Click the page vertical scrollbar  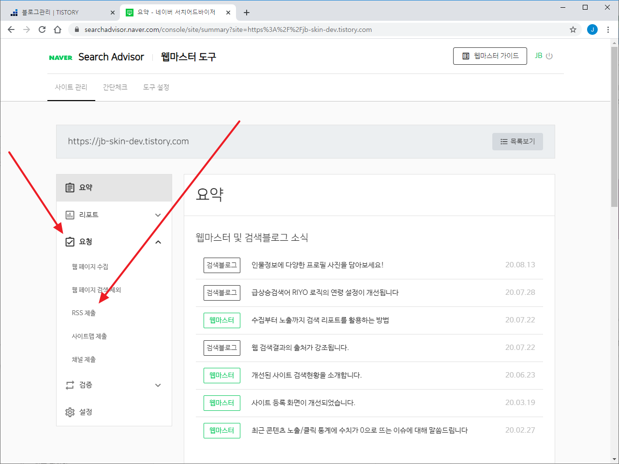click(614, 127)
